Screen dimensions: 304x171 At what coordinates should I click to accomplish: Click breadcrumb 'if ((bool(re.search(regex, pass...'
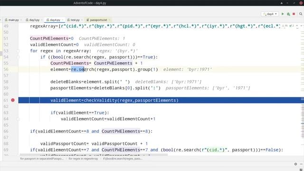(123, 159)
